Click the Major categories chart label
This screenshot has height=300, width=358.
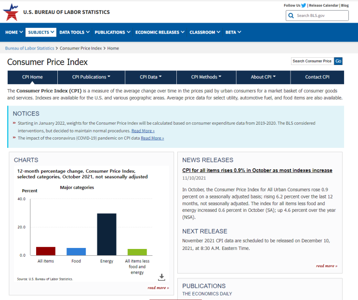click(x=77, y=187)
